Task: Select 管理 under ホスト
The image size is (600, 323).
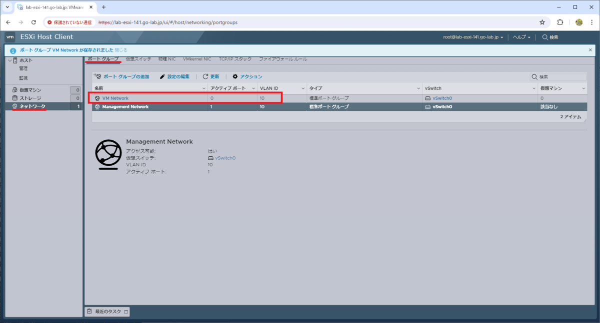Action: pos(23,68)
